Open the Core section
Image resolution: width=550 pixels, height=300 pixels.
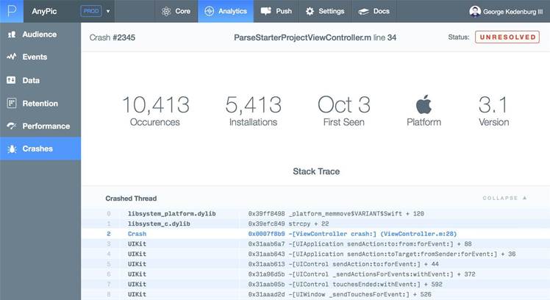point(176,11)
